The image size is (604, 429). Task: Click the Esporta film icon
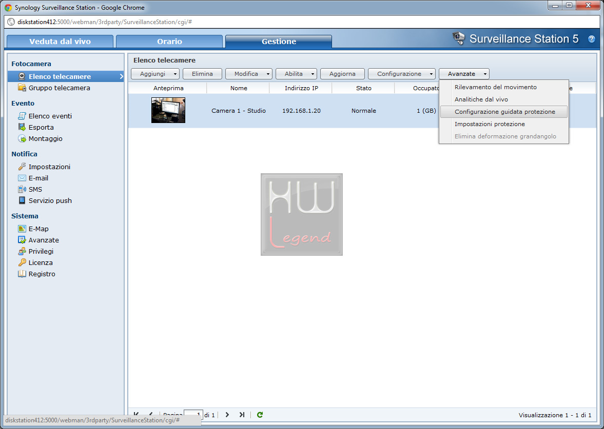[x=22, y=127]
